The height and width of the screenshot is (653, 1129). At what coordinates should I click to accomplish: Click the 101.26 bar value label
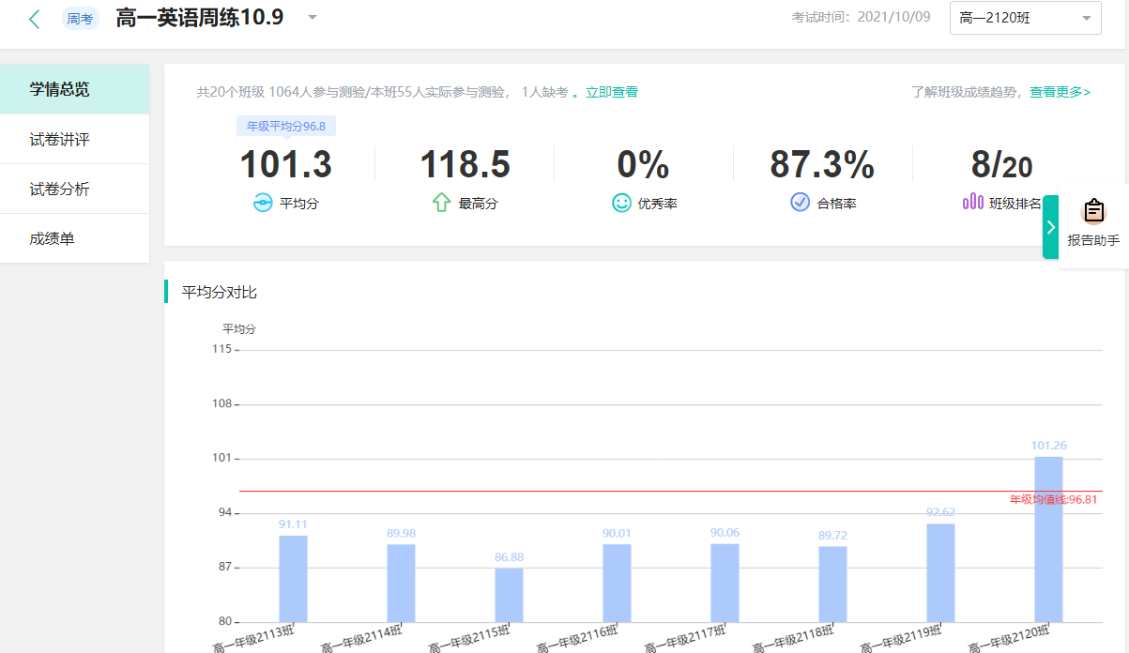[x=1048, y=446]
